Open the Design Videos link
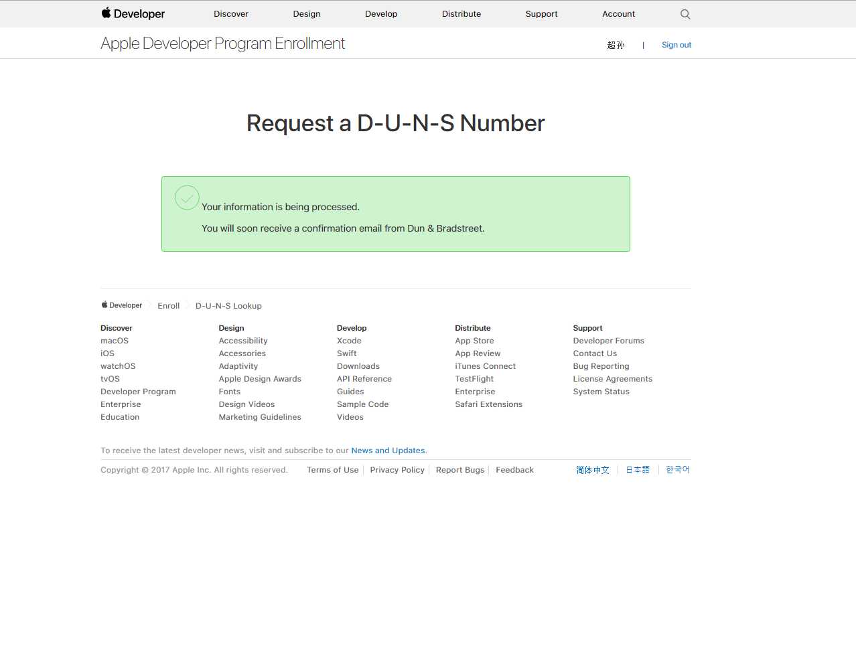Viewport: 856px width, 648px height. pyautogui.click(x=246, y=404)
